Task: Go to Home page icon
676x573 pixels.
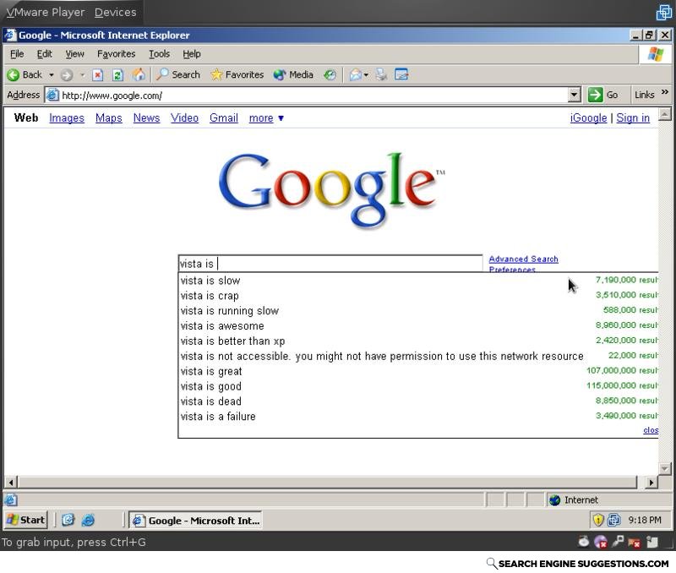Action: 139,74
